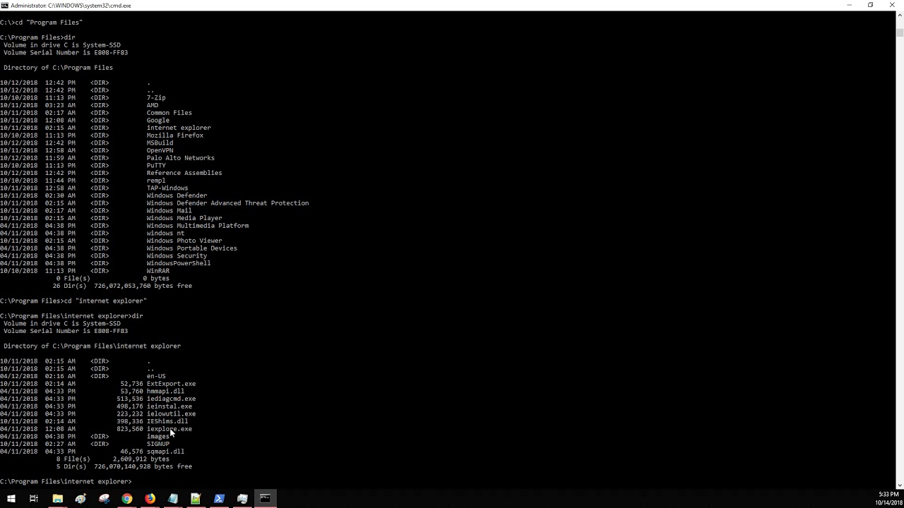The image size is (904, 508).
Task: Click the 'SIGNUP' directory entry
Action: (158, 444)
